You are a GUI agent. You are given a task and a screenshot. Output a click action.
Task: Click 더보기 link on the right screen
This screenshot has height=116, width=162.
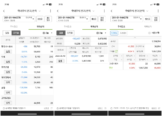click(154, 108)
